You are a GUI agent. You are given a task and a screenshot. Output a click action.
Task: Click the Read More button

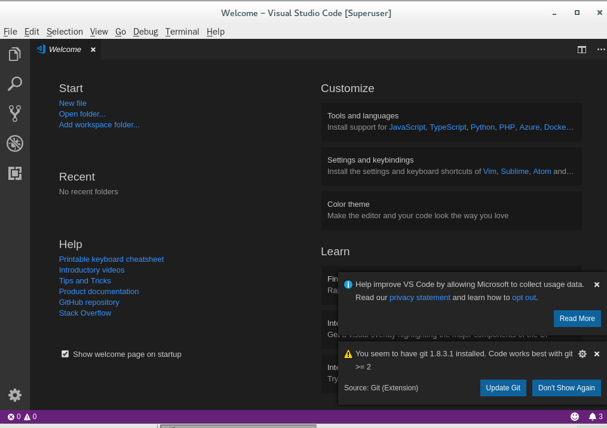click(x=577, y=319)
